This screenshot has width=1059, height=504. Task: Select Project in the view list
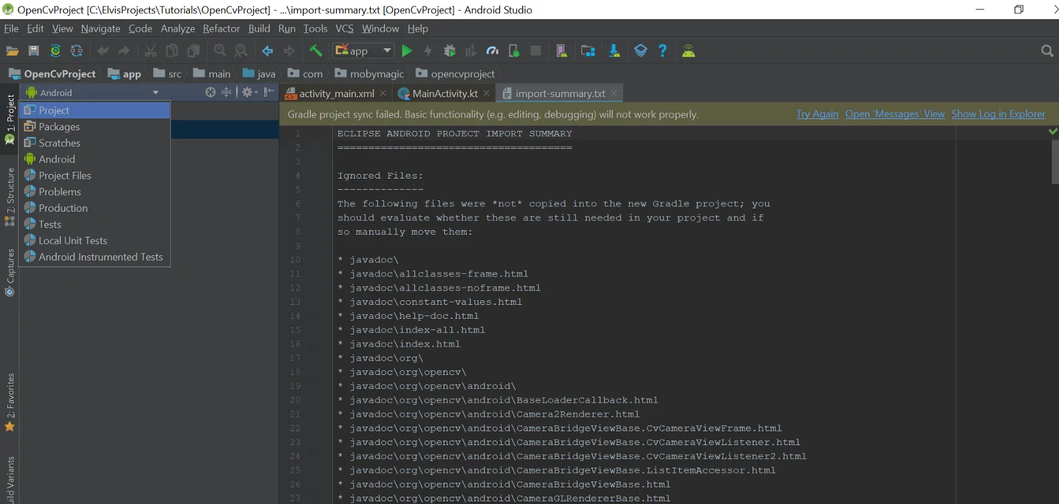pos(95,110)
